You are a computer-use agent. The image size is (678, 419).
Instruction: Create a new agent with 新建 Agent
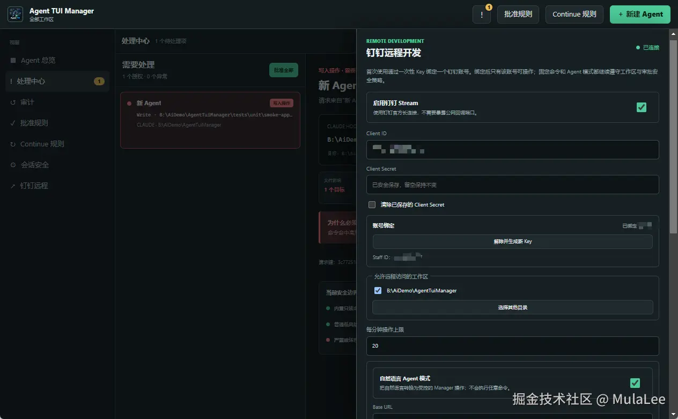point(640,14)
